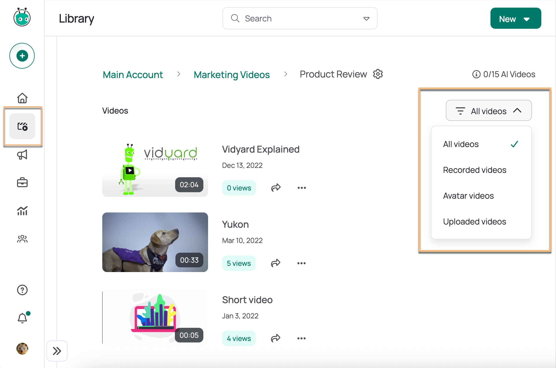Click in the Search field
The height and width of the screenshot is (368, 556).
tap(300, 18)
